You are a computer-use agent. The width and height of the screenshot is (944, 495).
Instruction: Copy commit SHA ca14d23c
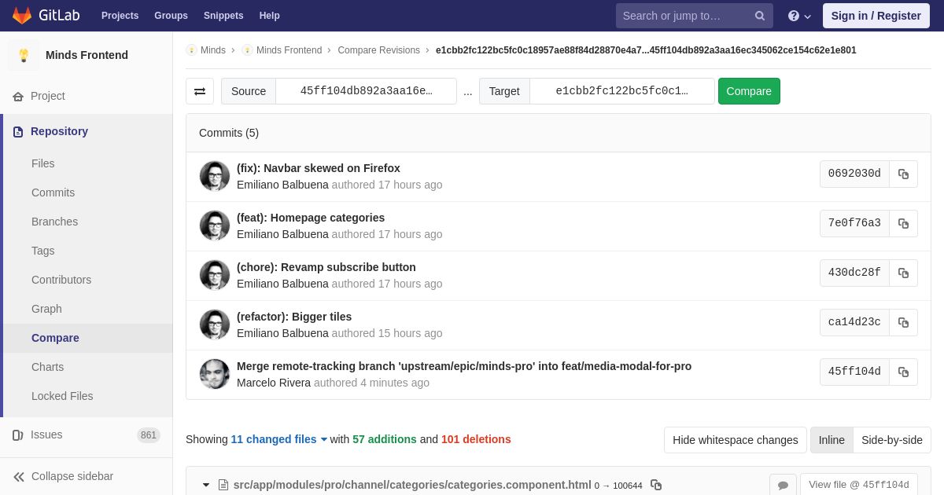coord(903,322)
